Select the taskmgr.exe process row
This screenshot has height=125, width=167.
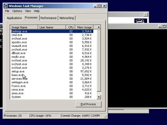[52, 31]
